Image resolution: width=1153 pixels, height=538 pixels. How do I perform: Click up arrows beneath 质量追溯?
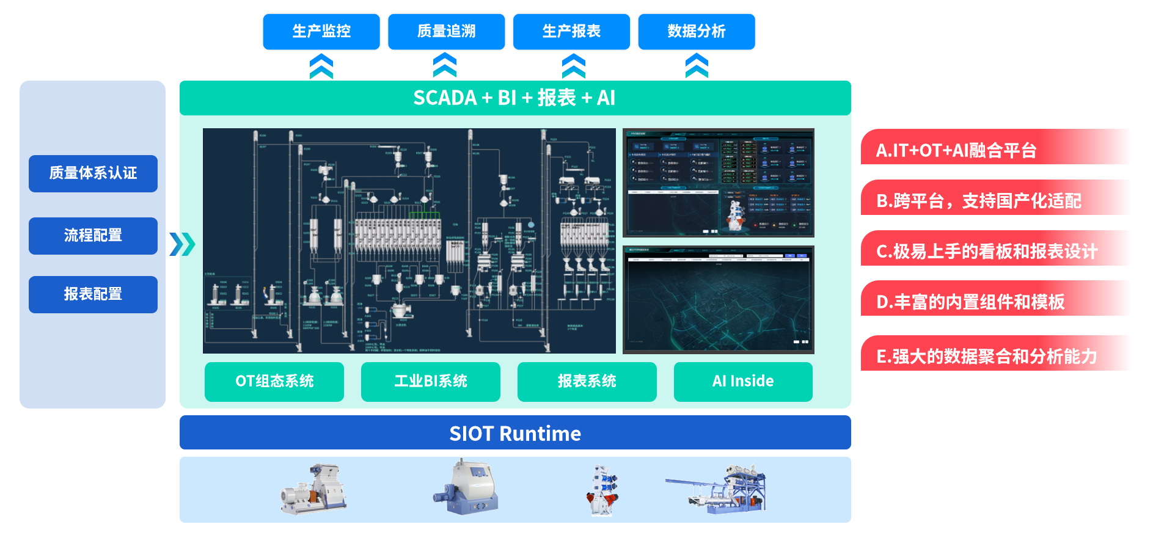[x=445, y=65]
